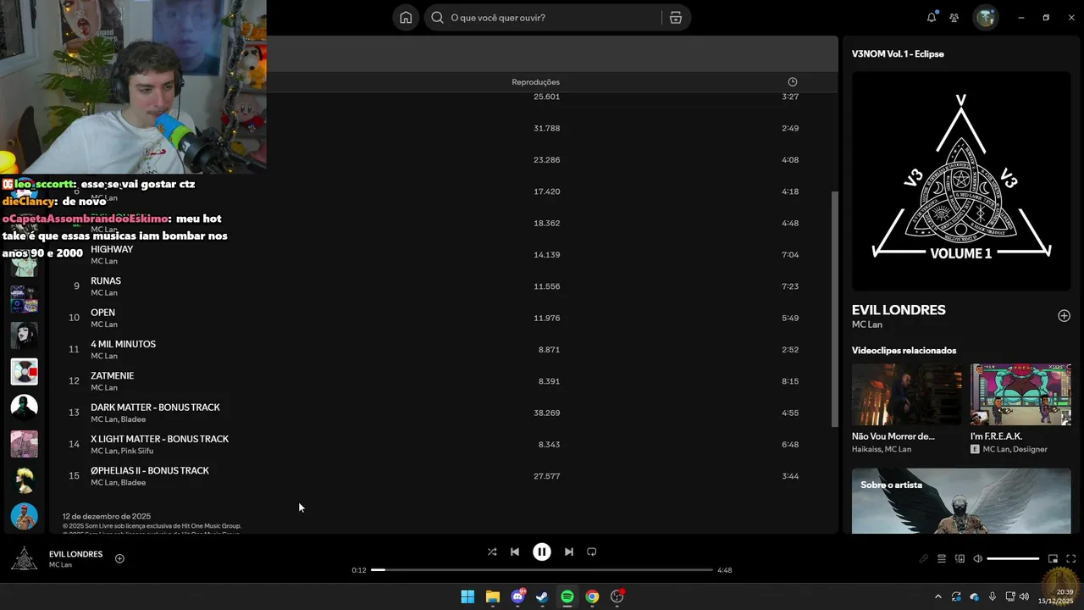This screenshot has height=610, width=1084.
Task: Open Chrome from the taskbar
Action: click(592, 596)
